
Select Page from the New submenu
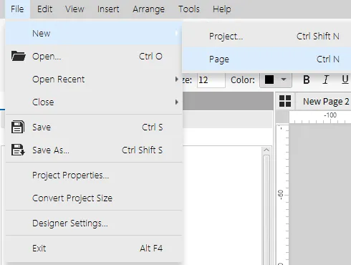266,59
